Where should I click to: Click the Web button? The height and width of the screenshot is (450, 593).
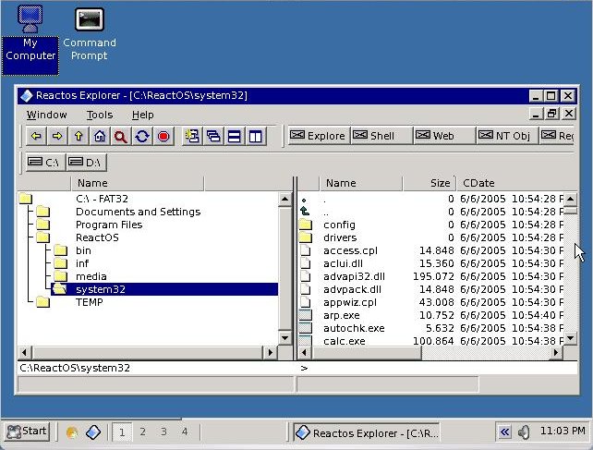coord(444,136)
